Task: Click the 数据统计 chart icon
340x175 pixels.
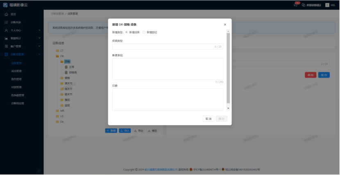Action: pos(6,38)
